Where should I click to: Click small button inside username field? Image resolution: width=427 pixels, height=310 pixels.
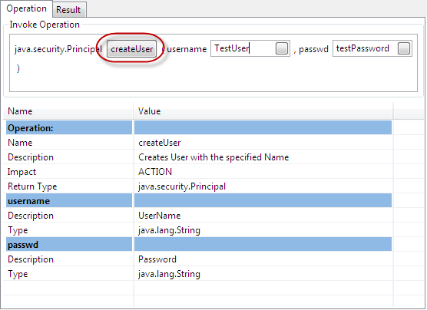(282, 48)
